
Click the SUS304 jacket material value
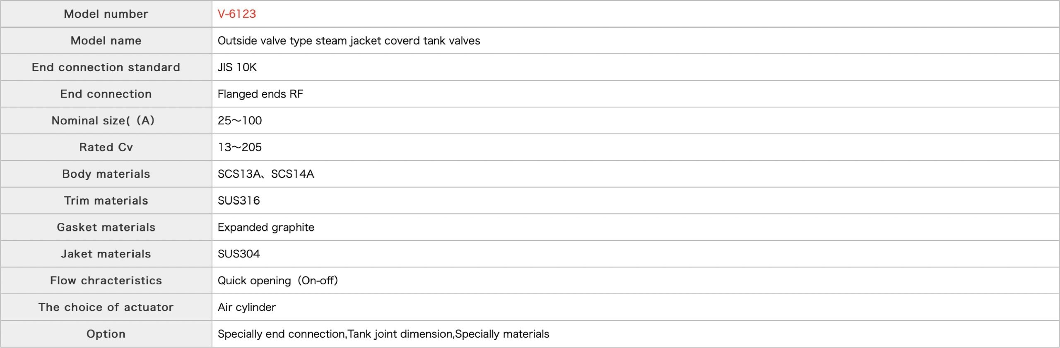pyautogui.click(x=239, y=254)
